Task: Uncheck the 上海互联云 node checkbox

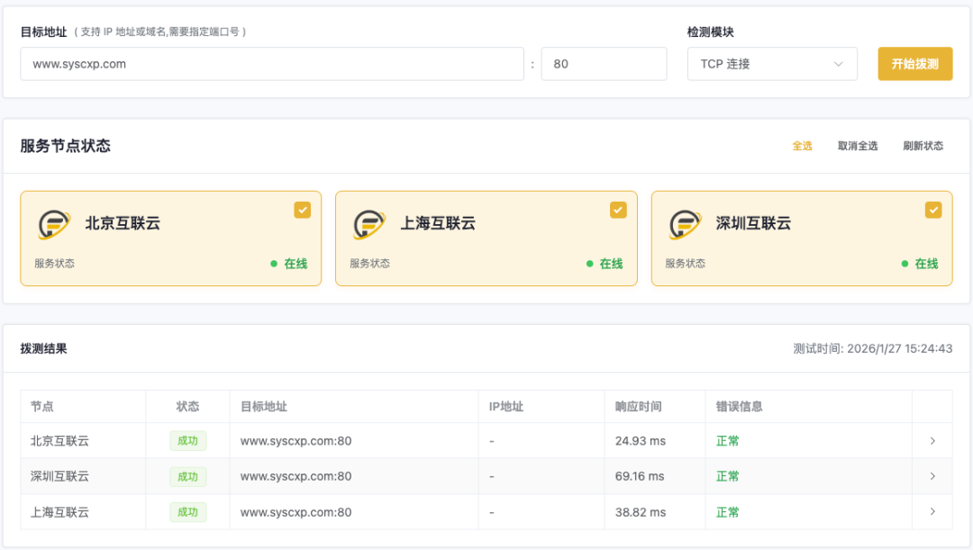Action: (618, 210)
